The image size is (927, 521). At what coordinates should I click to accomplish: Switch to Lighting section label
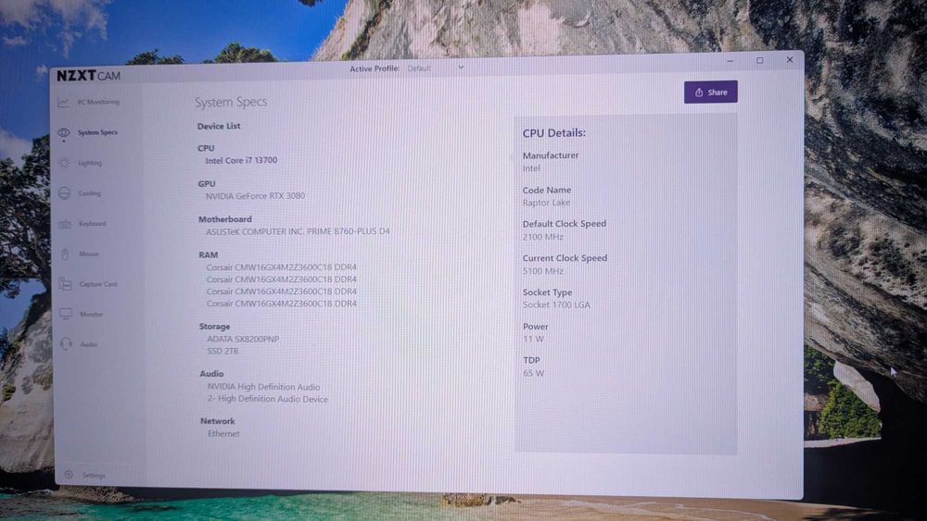90,163
